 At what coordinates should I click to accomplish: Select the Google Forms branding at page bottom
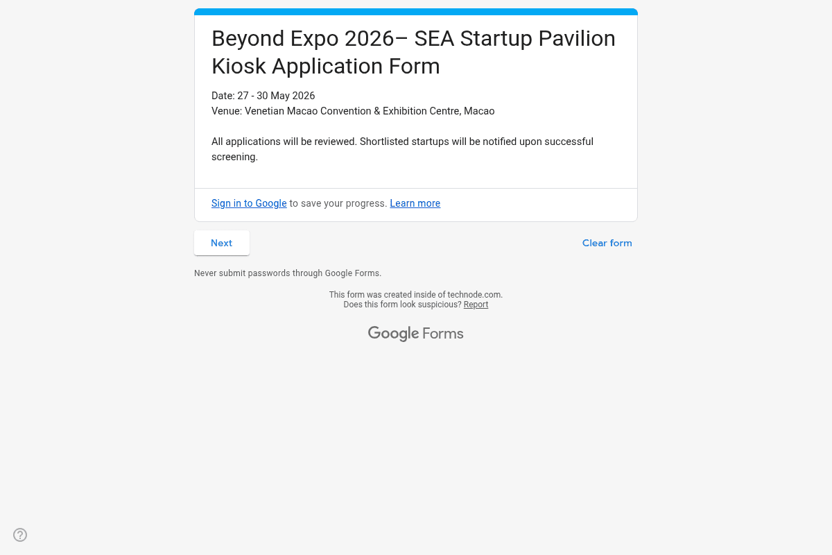point(415,334)
